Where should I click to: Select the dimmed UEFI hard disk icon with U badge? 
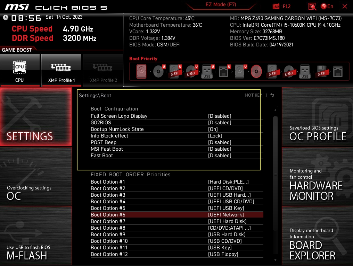240,72
